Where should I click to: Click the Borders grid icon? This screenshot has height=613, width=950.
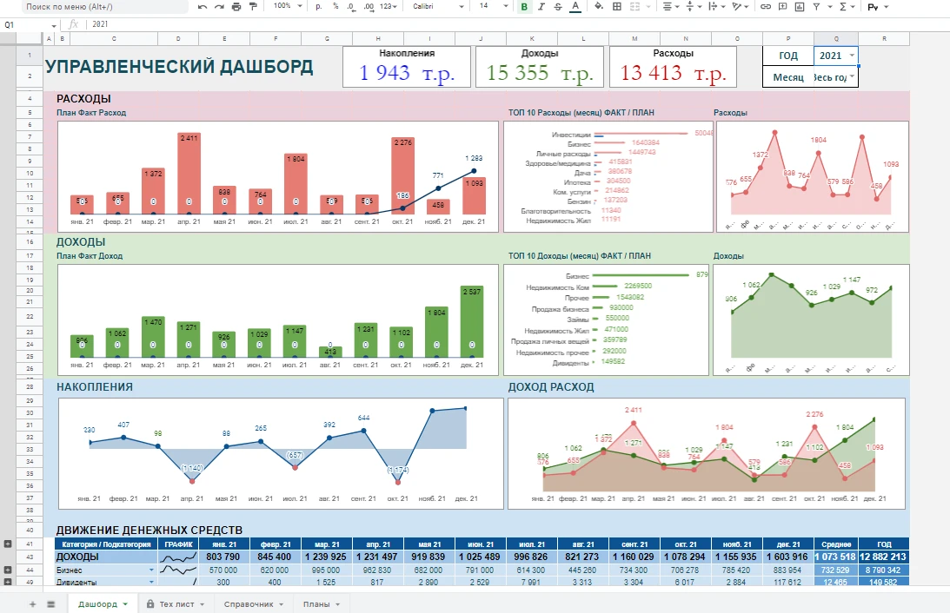point(617,7)
